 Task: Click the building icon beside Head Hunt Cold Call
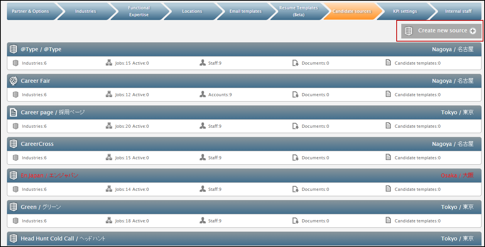click(x=14, y=239)
